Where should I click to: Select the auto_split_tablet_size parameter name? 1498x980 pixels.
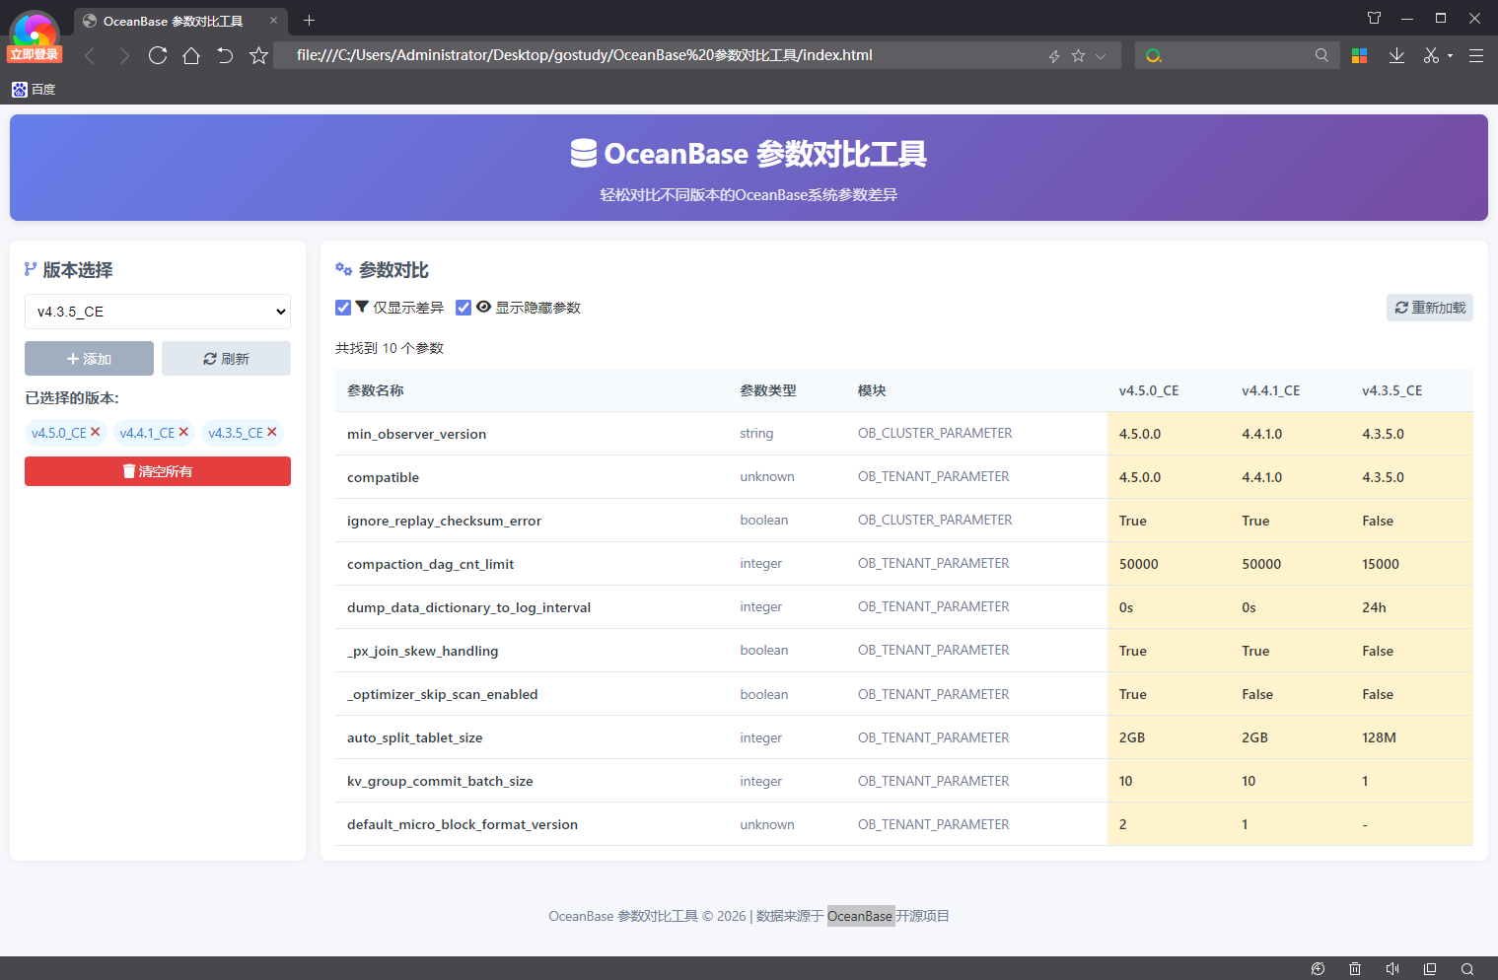click(x=414, y=737)
